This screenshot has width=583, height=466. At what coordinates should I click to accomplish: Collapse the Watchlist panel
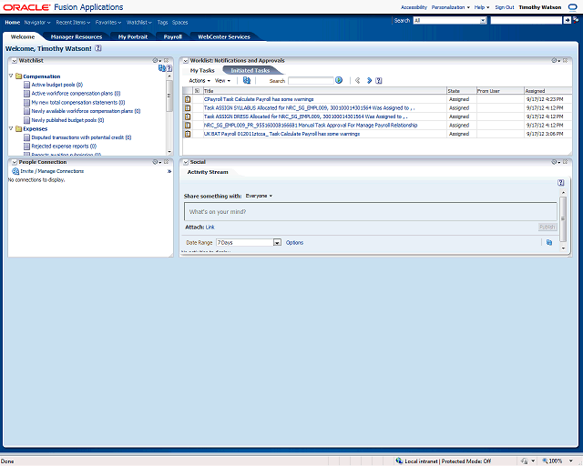click(12, 60)
